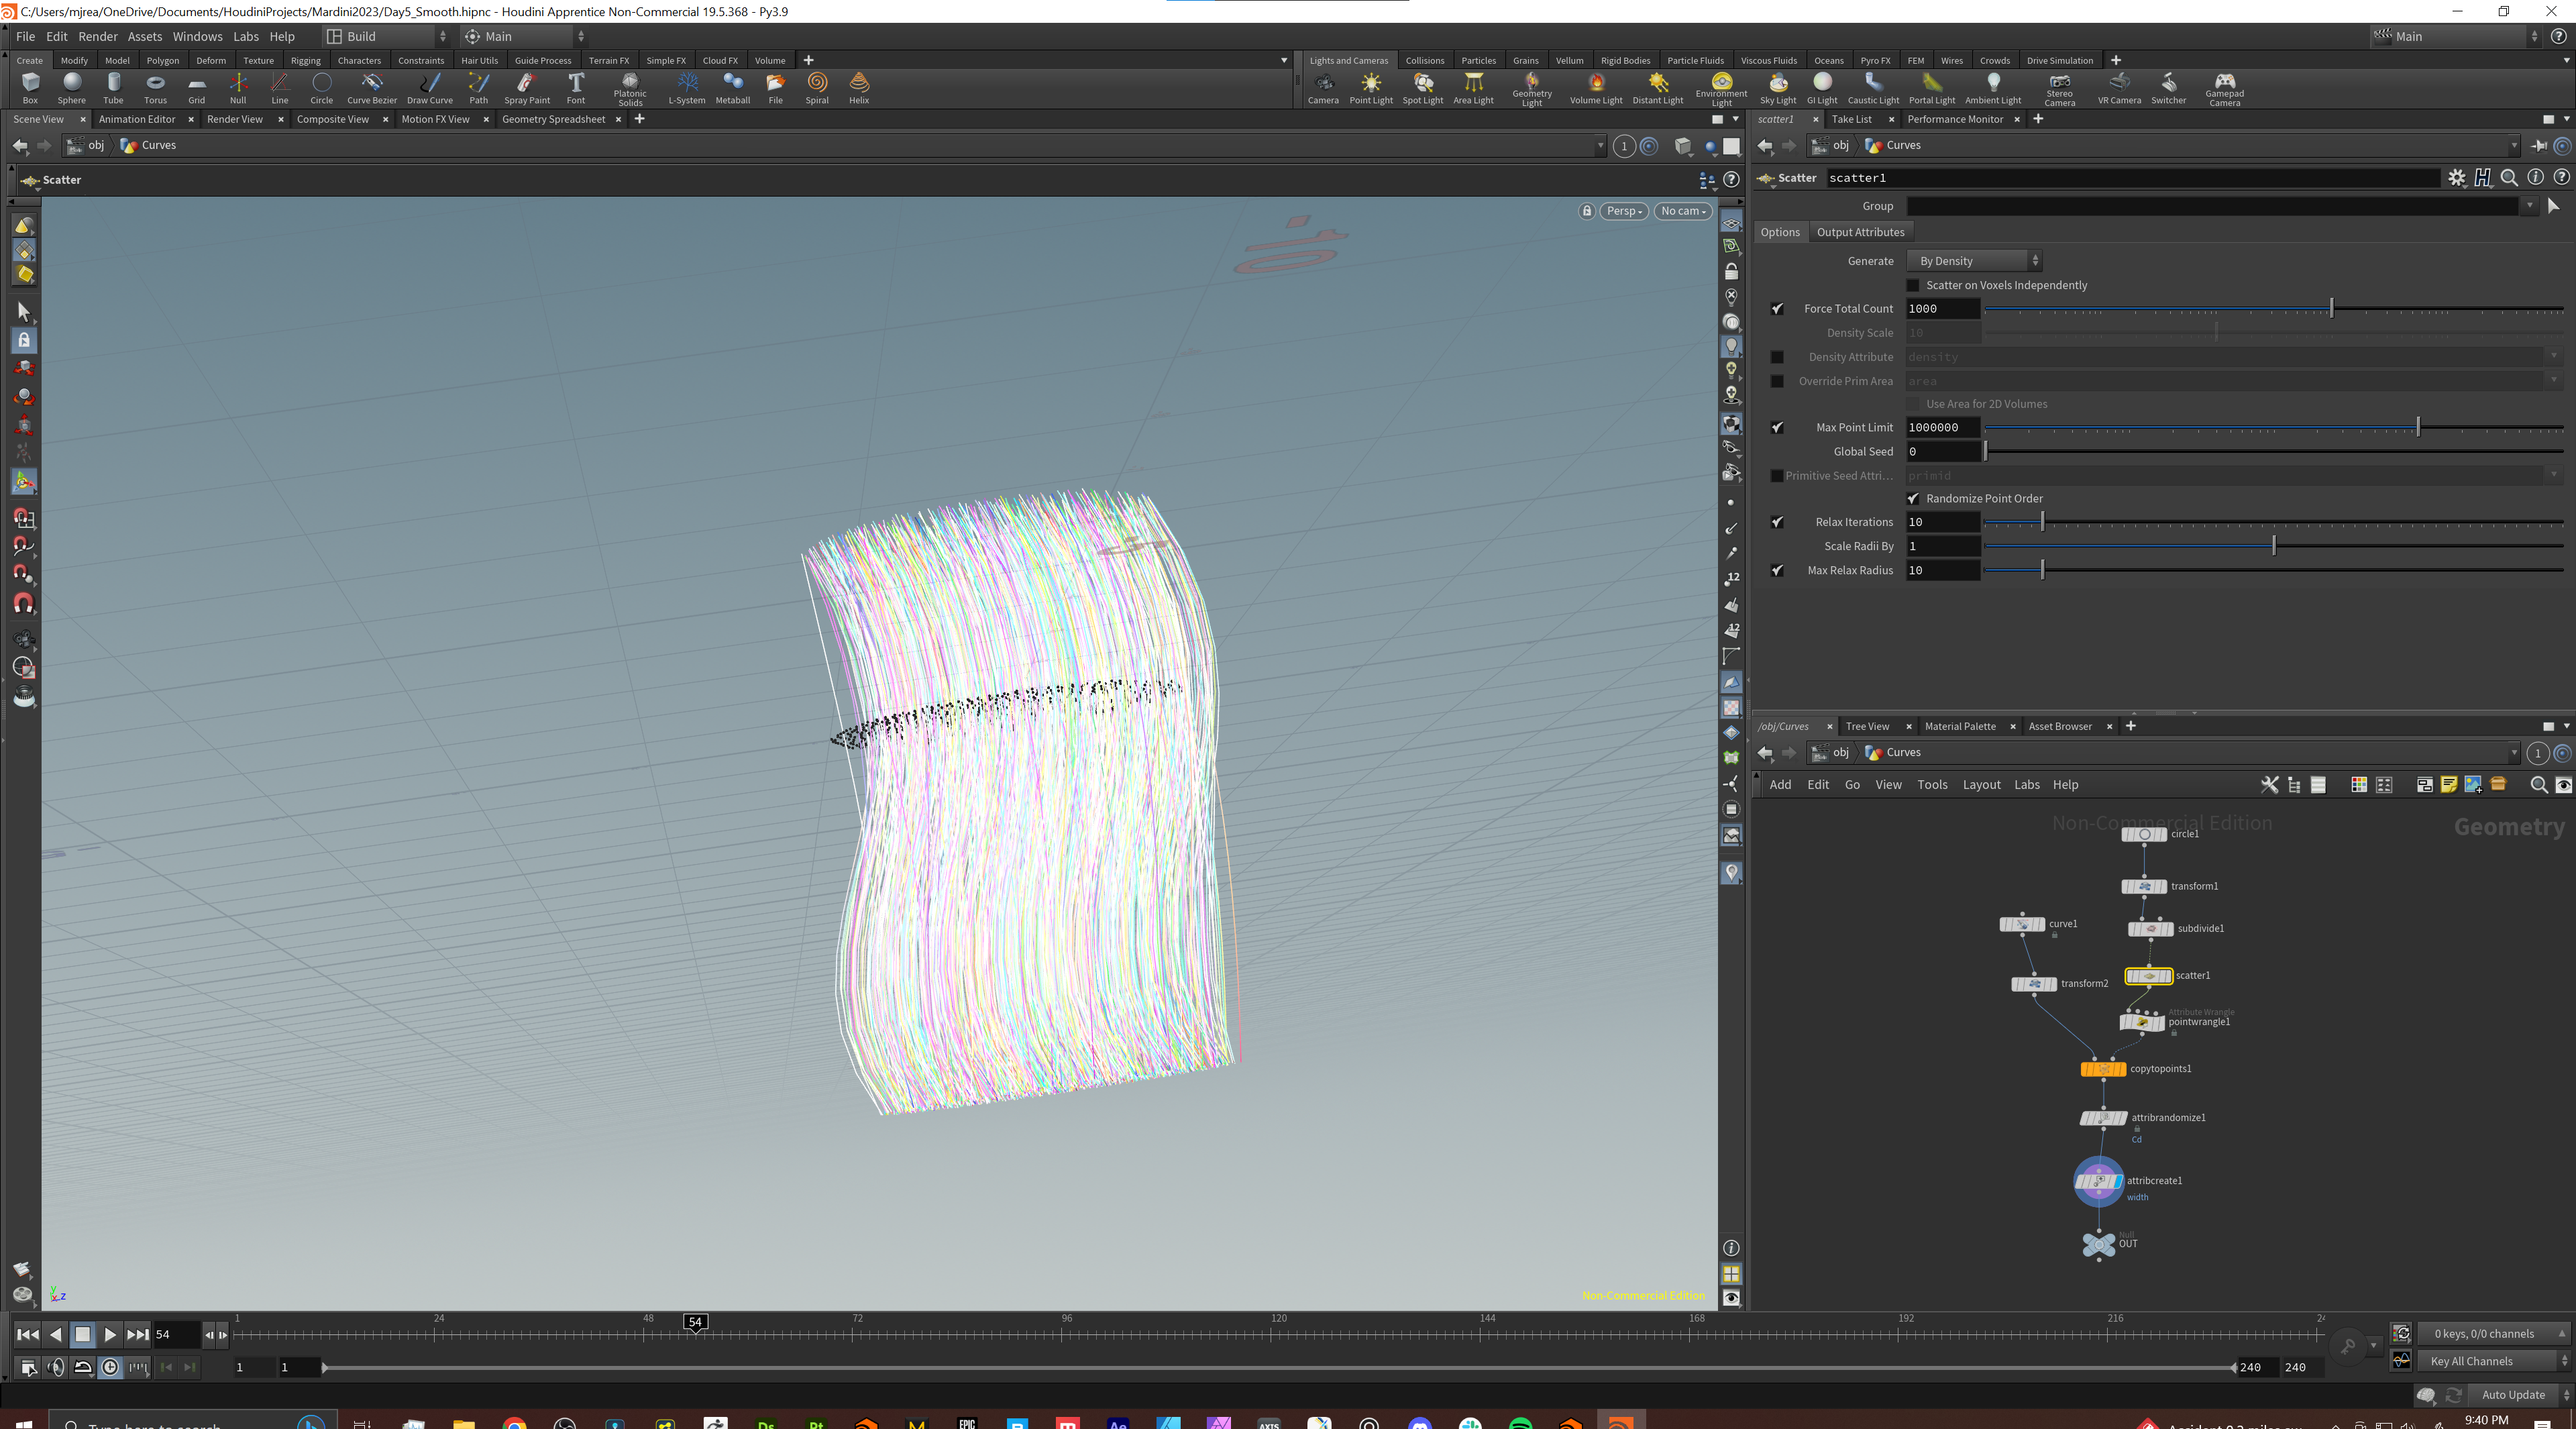Open the network editor Layout menu
2576x1429 pixels.
click(1981, 785)
